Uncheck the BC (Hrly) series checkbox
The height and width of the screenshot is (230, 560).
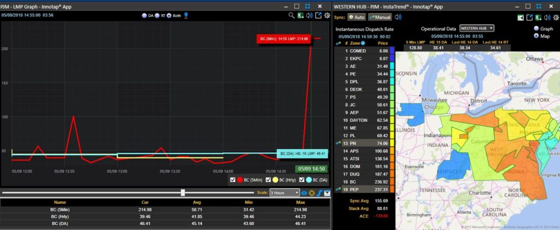pyautogui.click(x=268, y=180)
